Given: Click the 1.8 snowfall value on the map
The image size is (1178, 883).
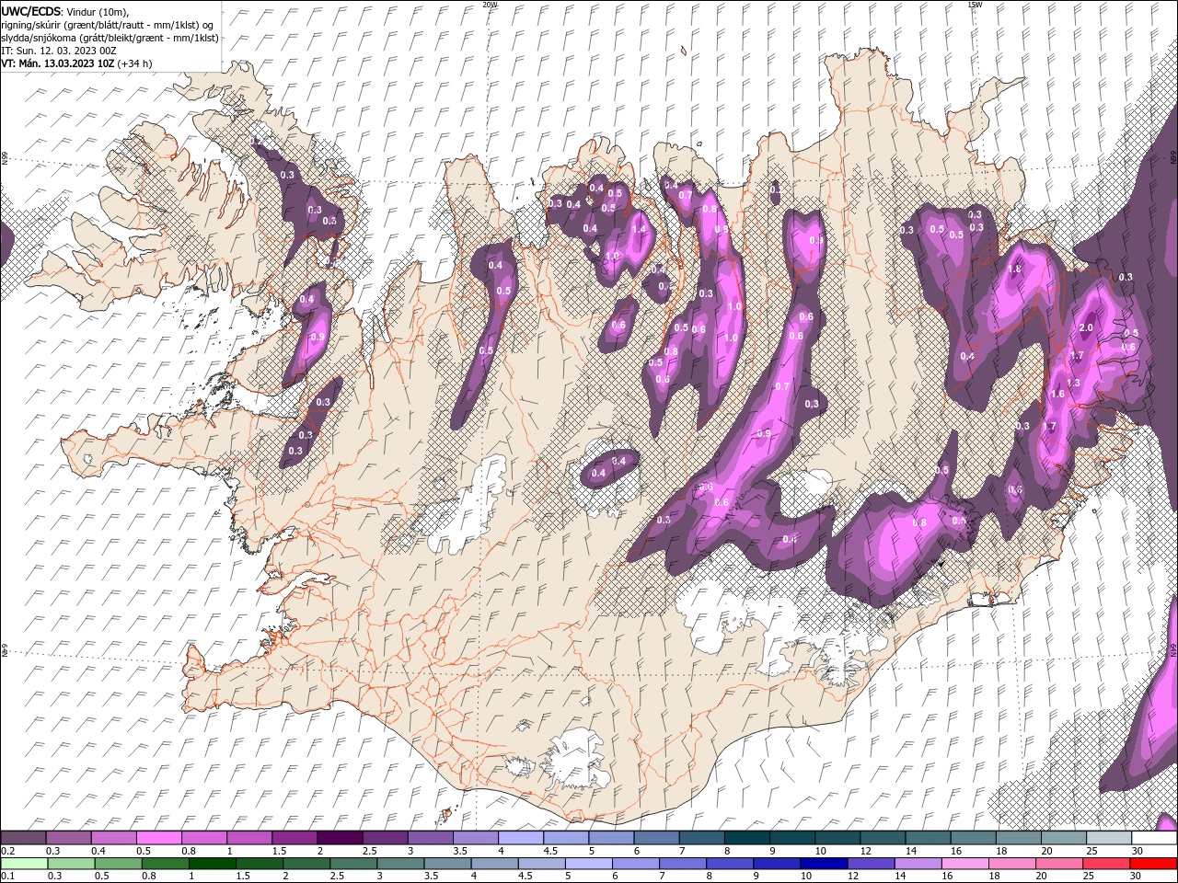Looking at the screenshot, I should pyautogui.click(x=1016, y=269).
